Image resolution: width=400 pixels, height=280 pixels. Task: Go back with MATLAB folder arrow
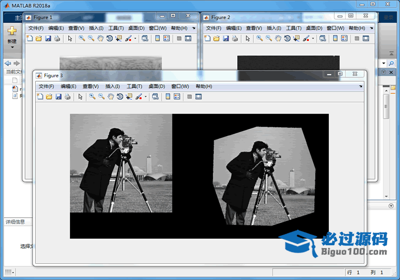pos(8,63)
